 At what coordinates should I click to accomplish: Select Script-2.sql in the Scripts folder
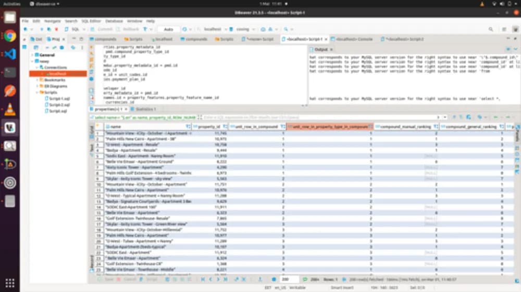59,105
